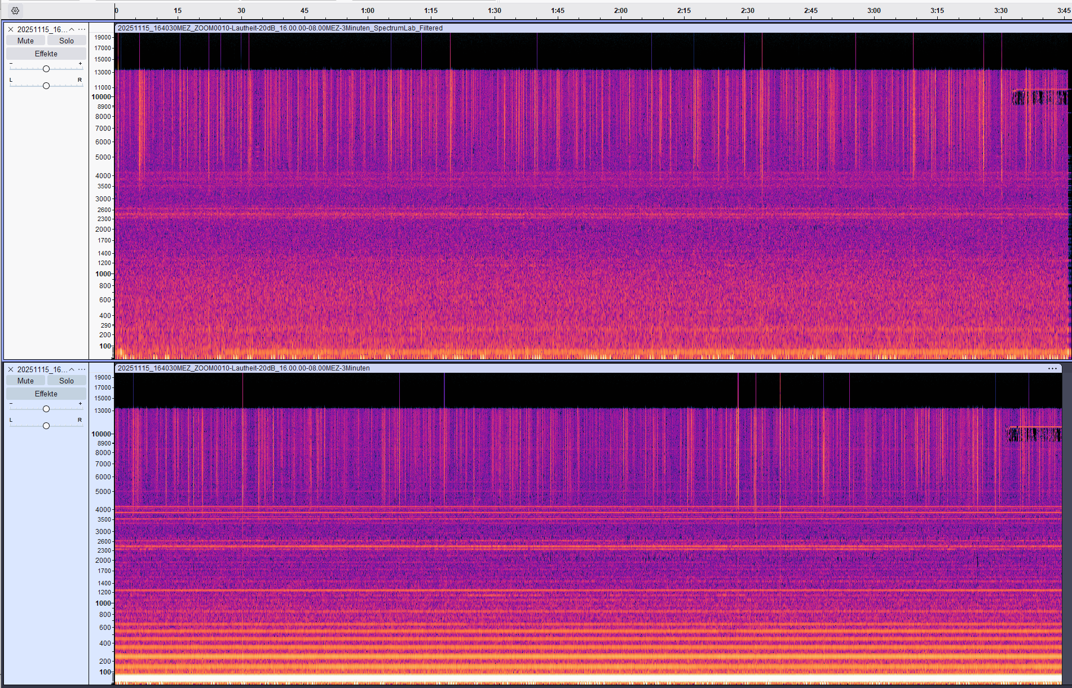
Task: Open timeline options via the gear icon
Action: (15, 11)
